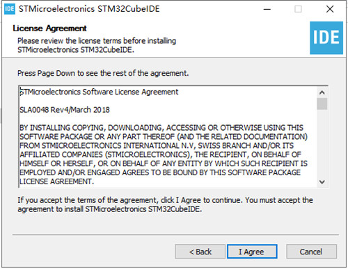
Task: Click the license text scroll-down arrow
Action: coord(322,182)
